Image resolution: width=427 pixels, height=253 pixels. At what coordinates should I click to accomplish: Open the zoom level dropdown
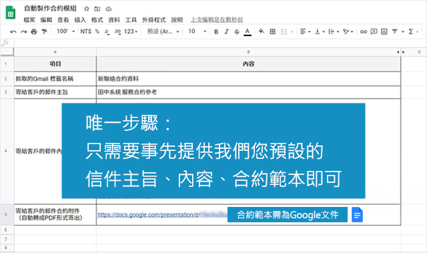[65, 31]
